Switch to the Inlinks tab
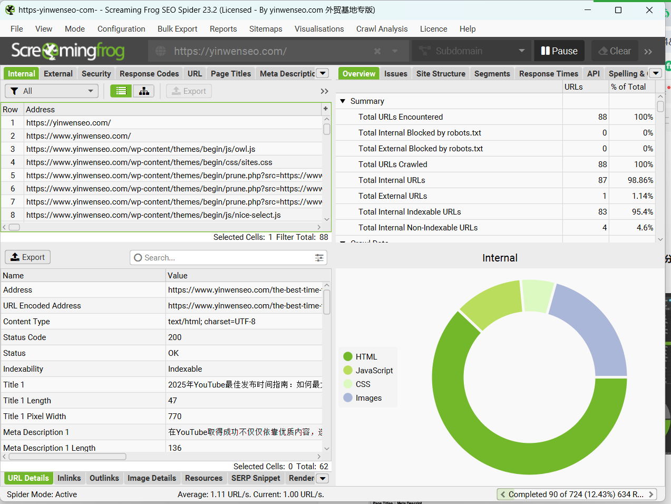This screenshot has height=504, width=671. pos(69,478)
